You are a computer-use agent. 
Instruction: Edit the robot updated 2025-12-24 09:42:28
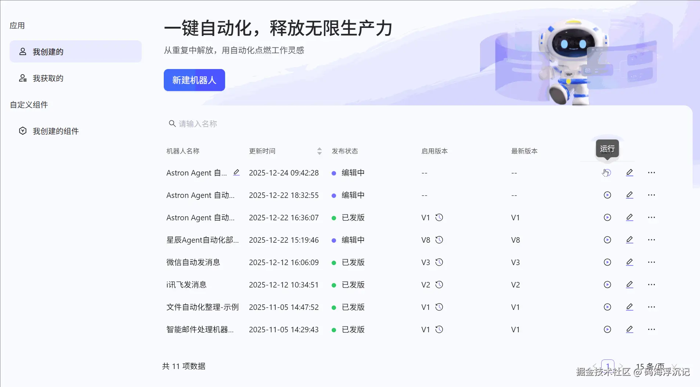click(x=629, y=173)
